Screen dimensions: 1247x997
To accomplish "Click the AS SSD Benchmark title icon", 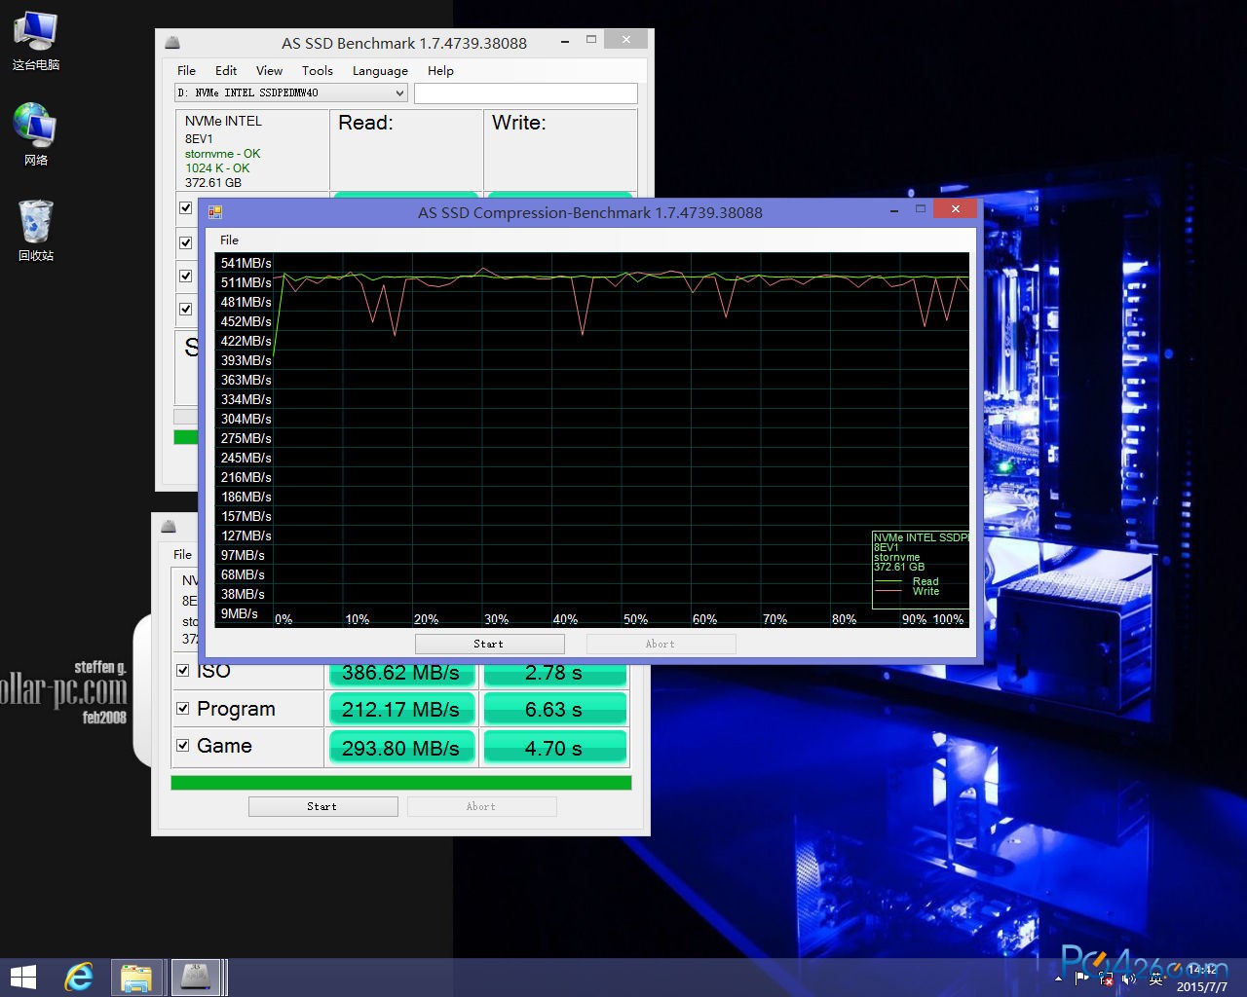I will click(172, 43).
